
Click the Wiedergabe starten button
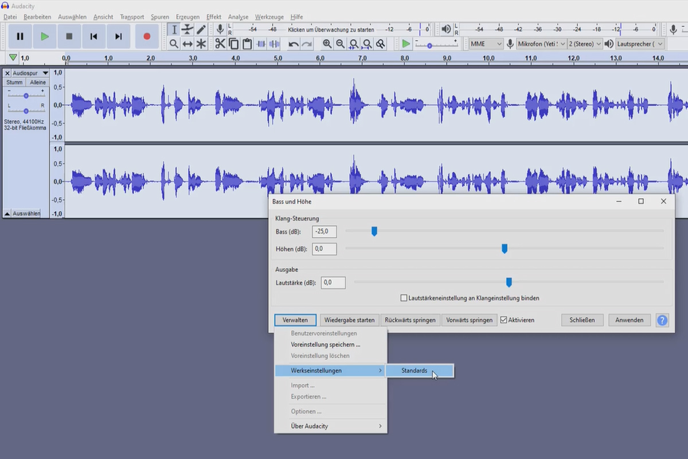click(x=350, y=320)
